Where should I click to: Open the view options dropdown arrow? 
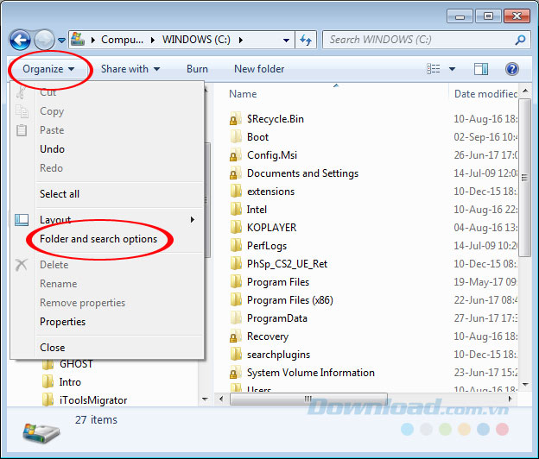click(x=452, y=69)
